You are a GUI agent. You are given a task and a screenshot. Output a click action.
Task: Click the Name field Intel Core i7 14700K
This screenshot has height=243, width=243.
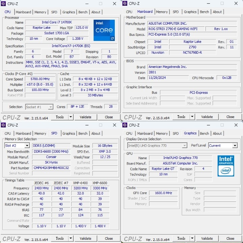pyautogui.click(x=57, y=22)
